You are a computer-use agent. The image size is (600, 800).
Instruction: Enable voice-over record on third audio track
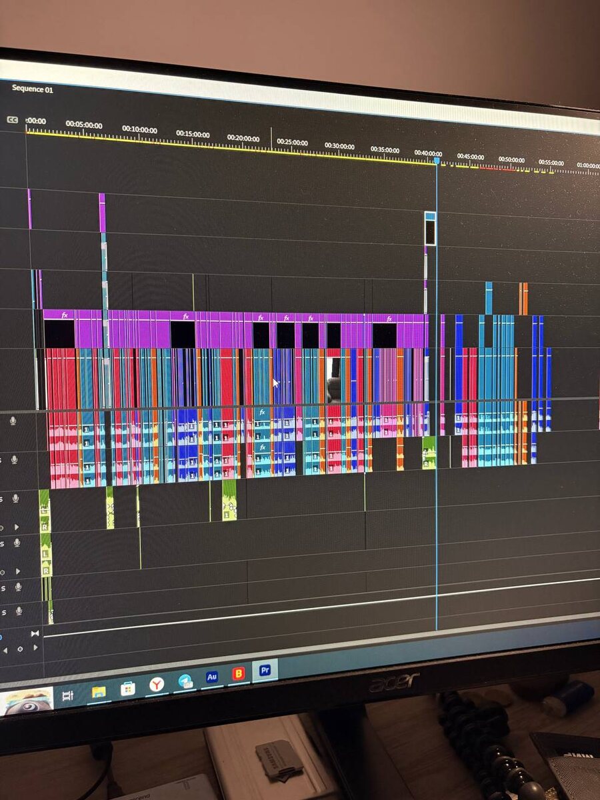point(15,499)
